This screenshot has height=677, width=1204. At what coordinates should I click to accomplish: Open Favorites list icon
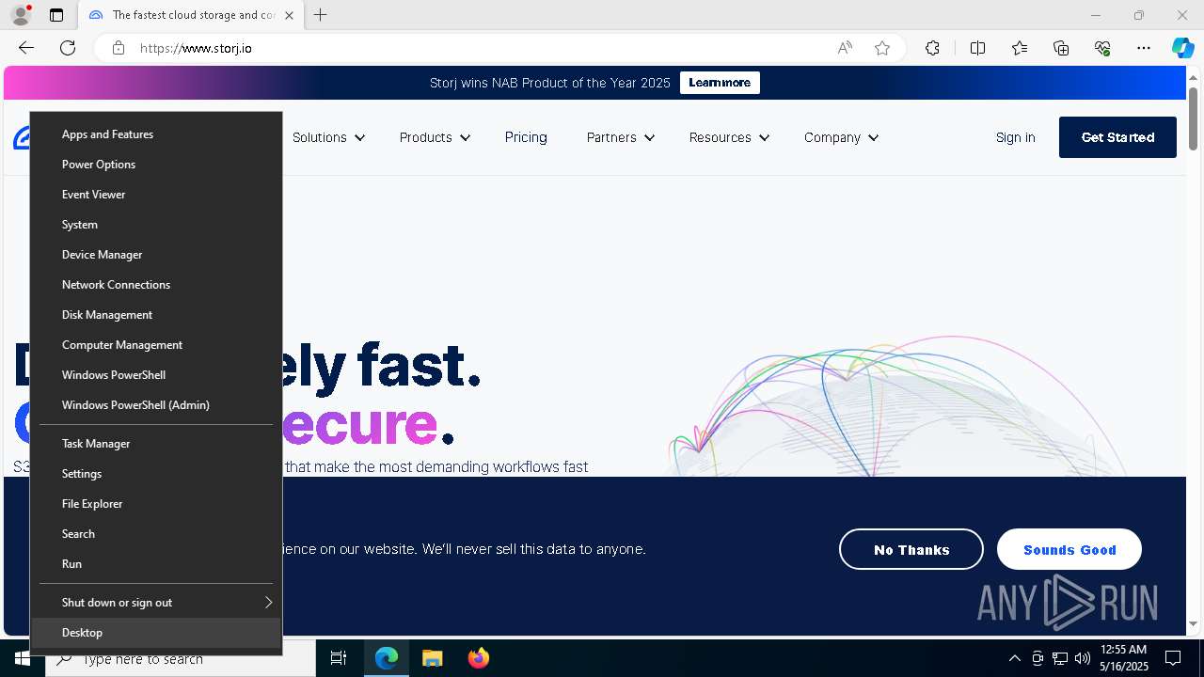coord(1020,48)
